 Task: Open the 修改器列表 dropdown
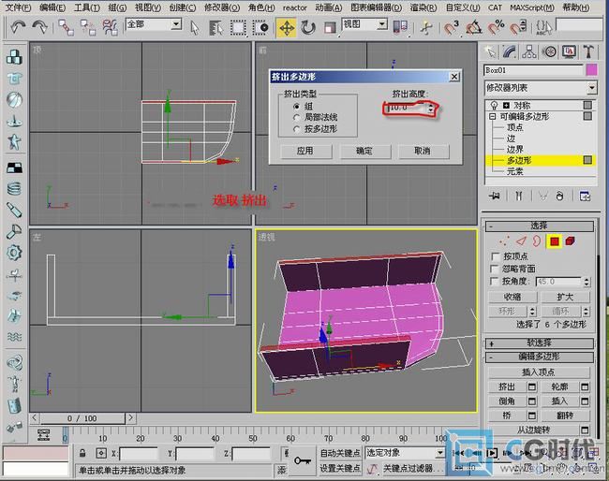pos(591,88)
